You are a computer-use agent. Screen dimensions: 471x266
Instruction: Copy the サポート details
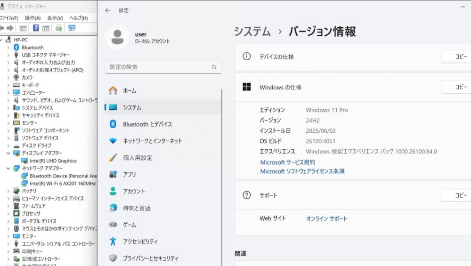click(456, 195)
